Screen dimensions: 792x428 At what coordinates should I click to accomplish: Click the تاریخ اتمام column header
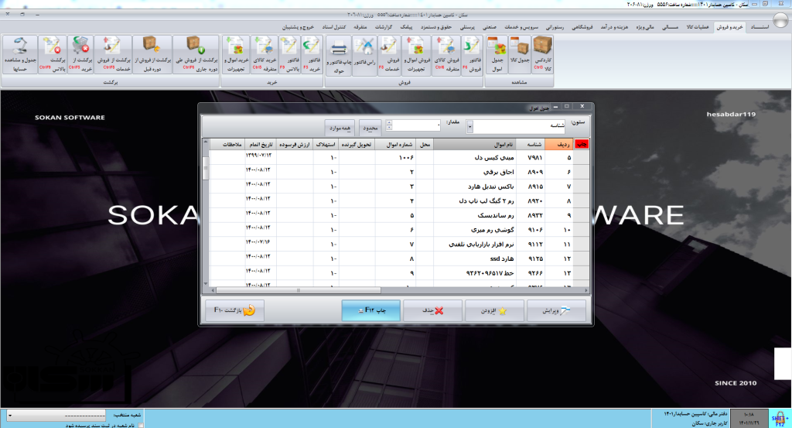pos(261,145)
